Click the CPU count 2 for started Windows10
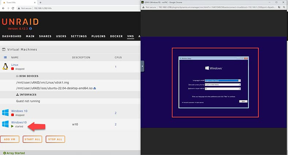 point(115,124)
